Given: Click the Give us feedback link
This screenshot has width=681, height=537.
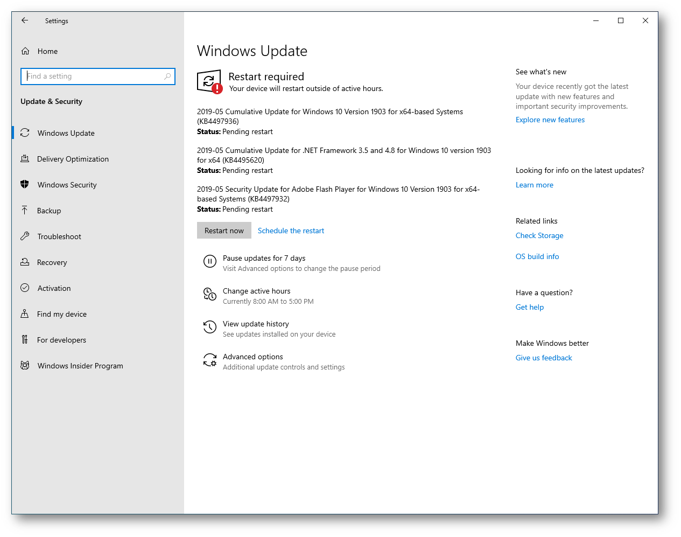Looking at the screenshot, I should pos(544,358).
